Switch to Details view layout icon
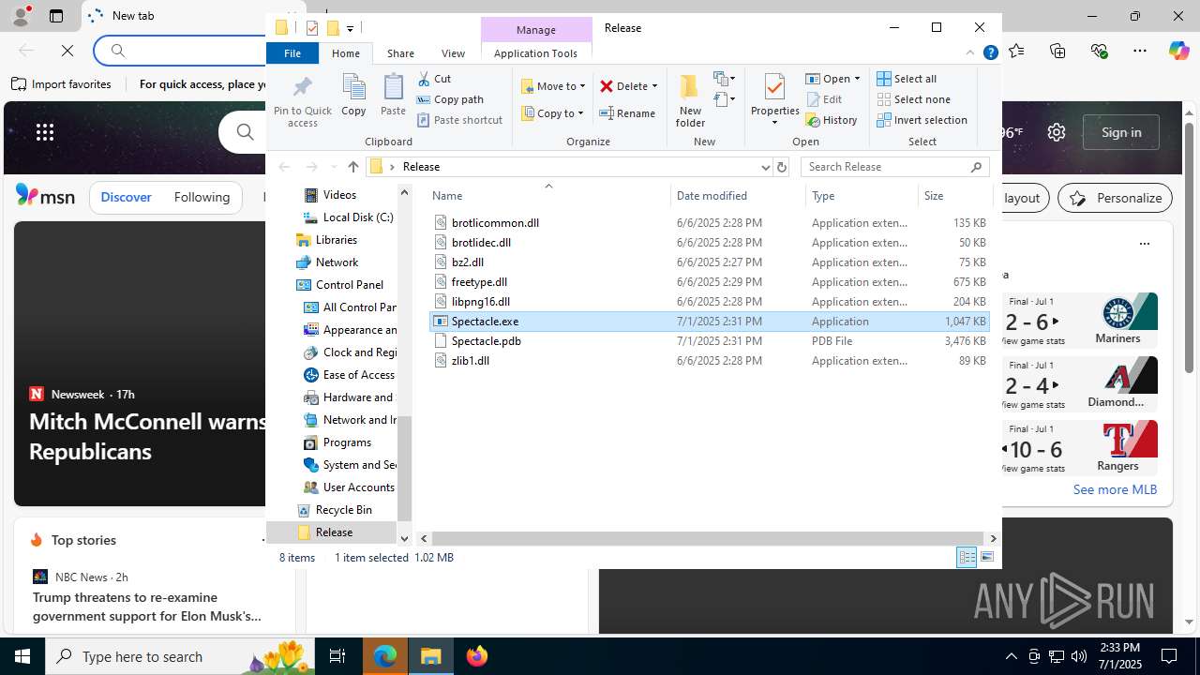The image size is (1200, 675). (x=967, y=557)
